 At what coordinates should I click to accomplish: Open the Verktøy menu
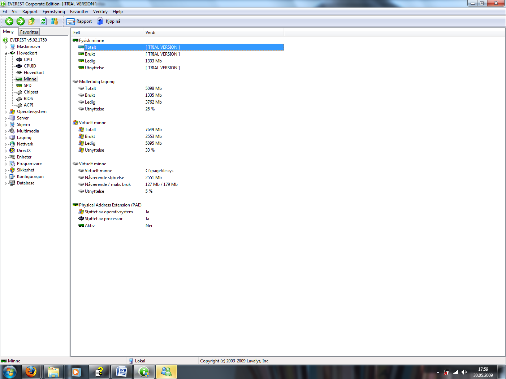click(x=100, y=12)
